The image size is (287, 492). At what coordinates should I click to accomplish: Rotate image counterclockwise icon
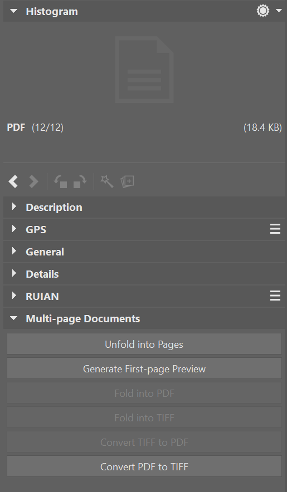pyautogui.click(x=60, y=181)
